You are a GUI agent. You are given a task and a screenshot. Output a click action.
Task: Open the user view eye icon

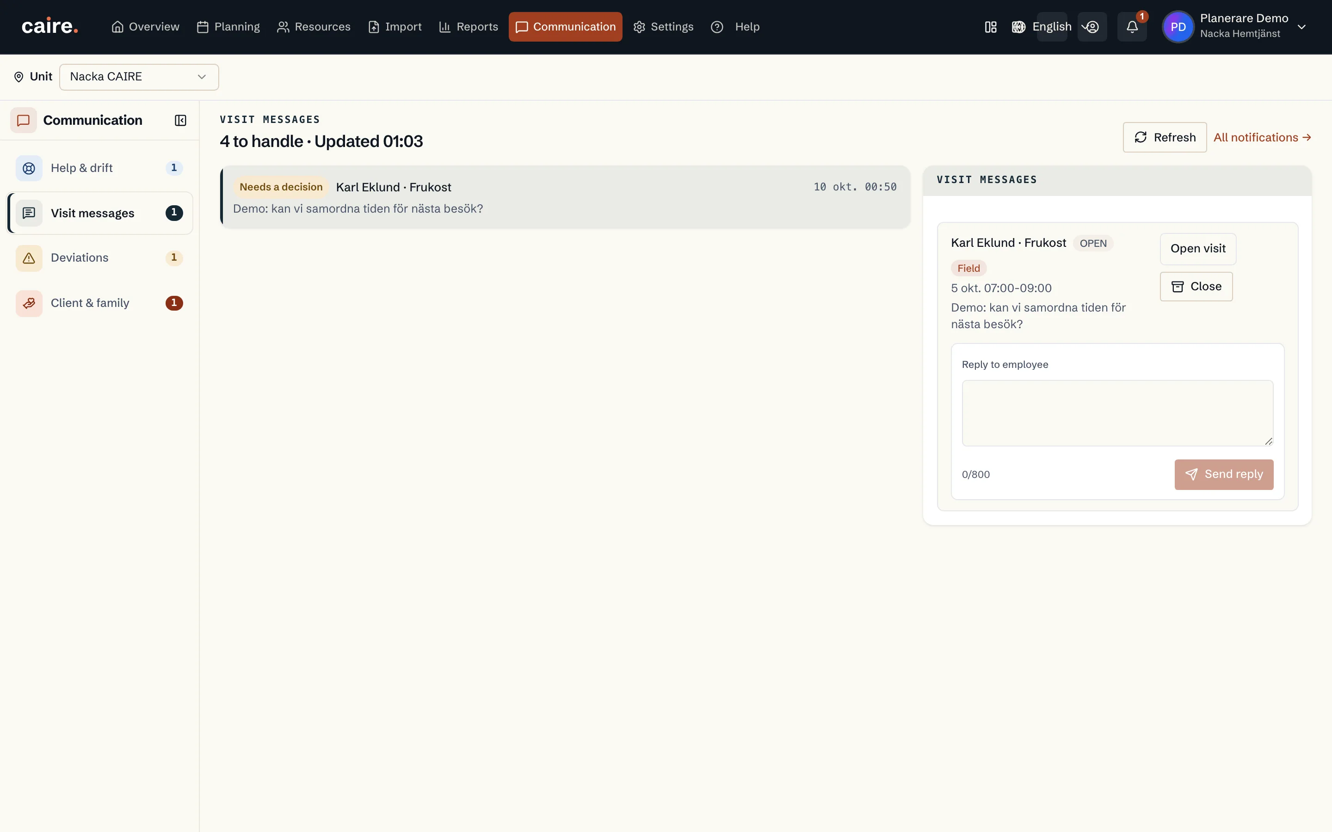1092,27
